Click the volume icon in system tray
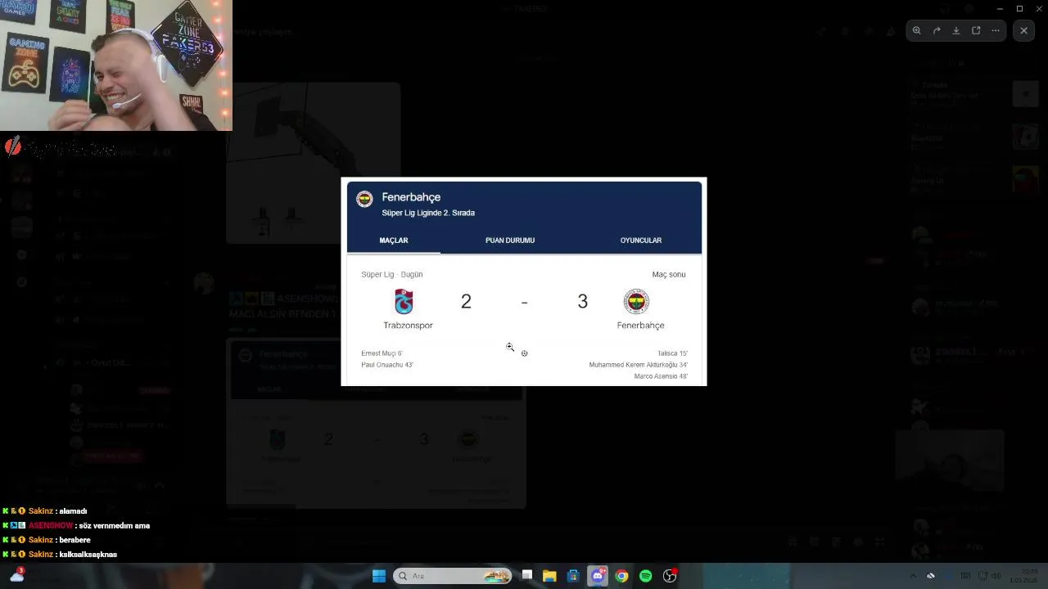The width and height of the screenshot is (1048, 589). (x=996, y=576)
